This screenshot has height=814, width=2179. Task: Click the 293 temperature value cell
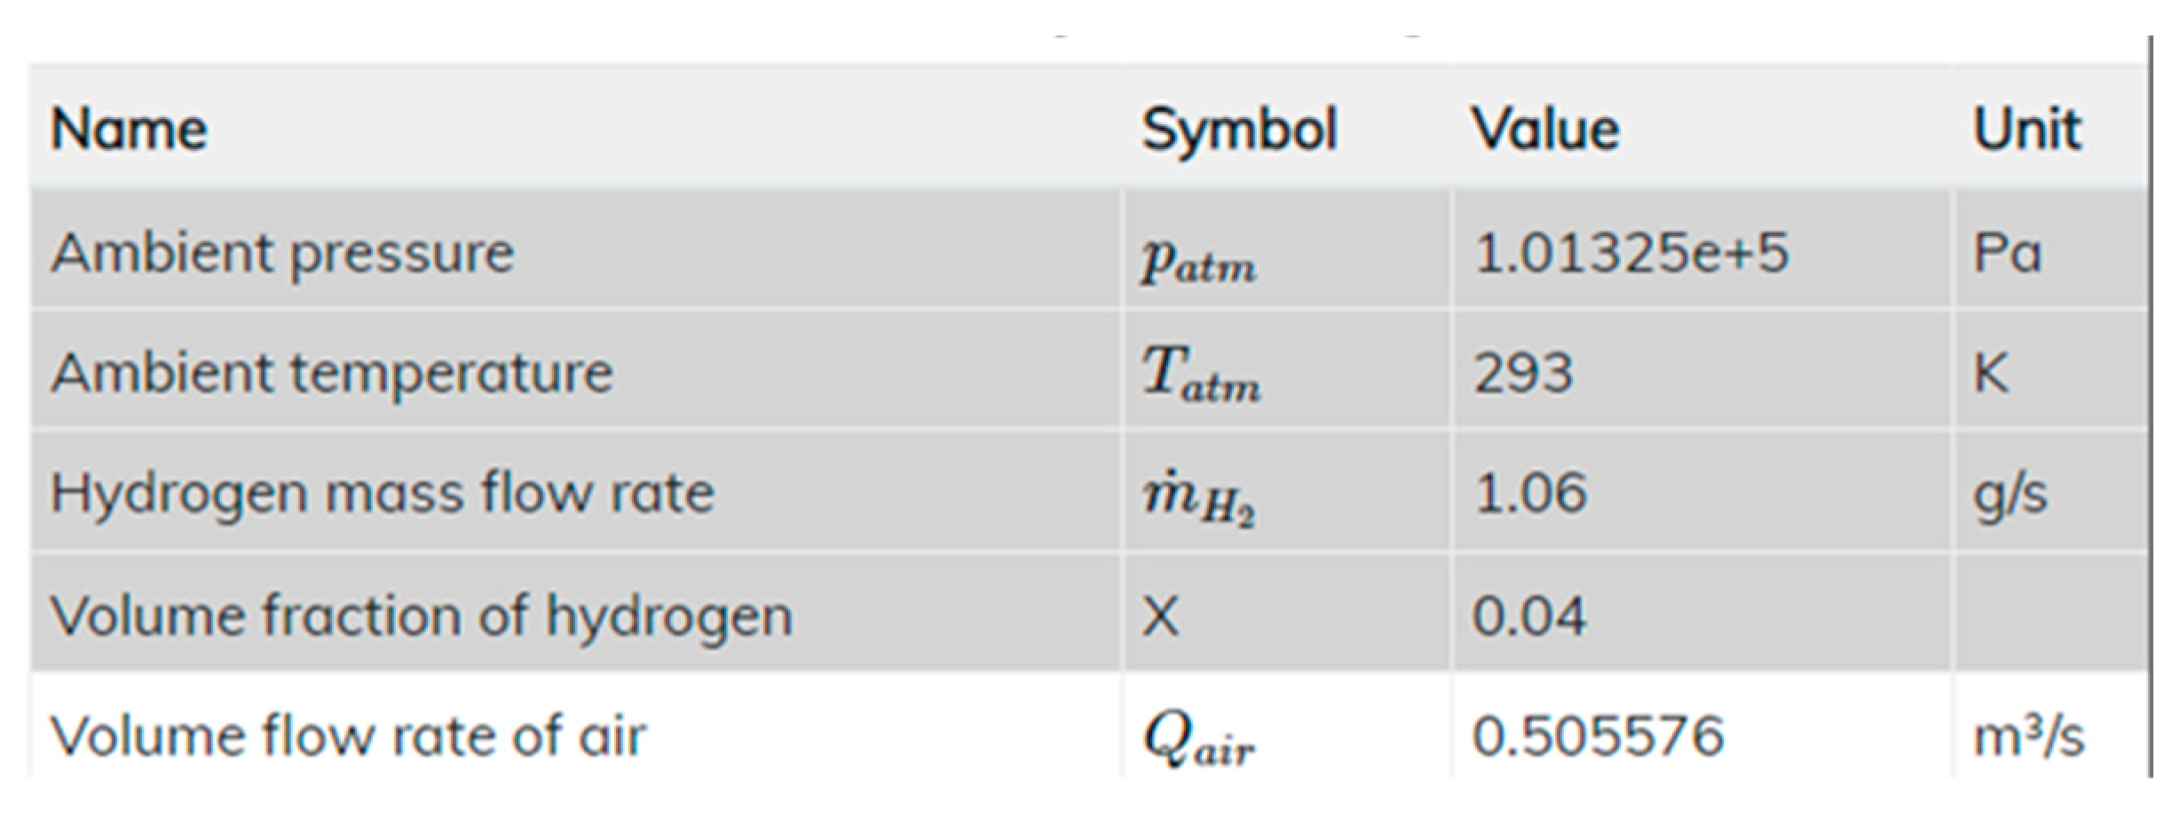1523,373
